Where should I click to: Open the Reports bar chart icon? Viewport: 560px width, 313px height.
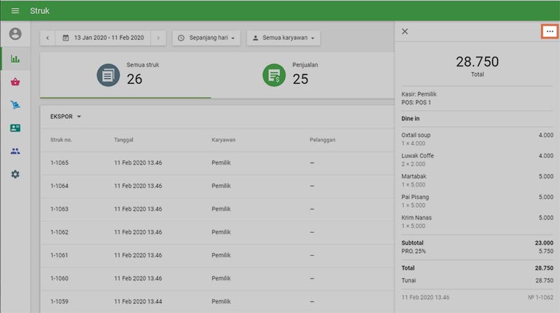point(15,59)
